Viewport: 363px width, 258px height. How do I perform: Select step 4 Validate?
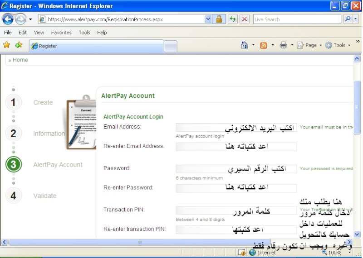[14, 196]
